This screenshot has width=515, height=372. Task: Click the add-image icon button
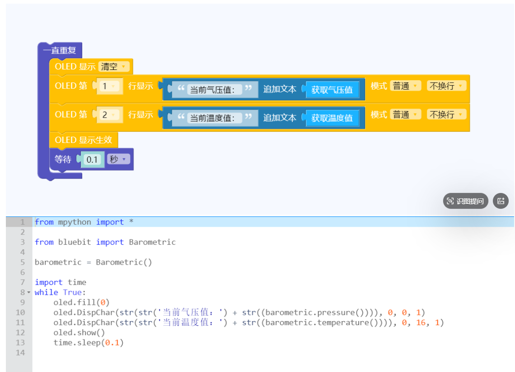[x=501, y=201]
